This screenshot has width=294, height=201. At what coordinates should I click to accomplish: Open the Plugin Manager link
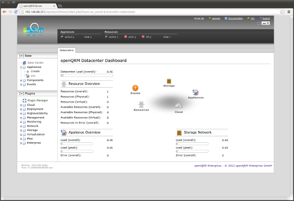click(38, 100)
